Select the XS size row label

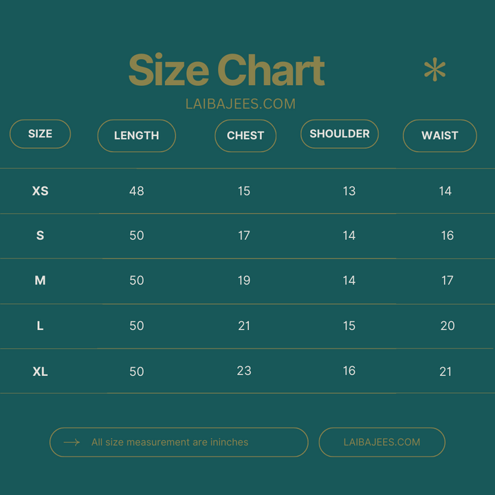[x=40, y=191]
